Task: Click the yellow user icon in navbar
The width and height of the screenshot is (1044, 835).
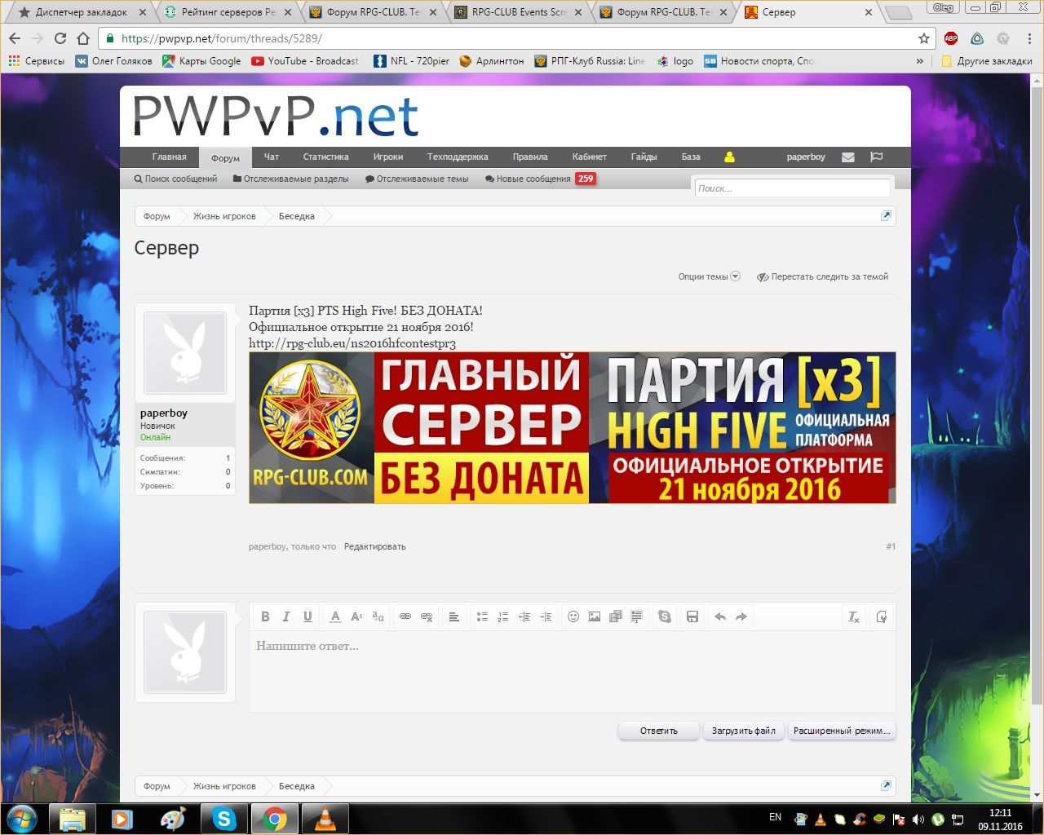Action: 730,157
